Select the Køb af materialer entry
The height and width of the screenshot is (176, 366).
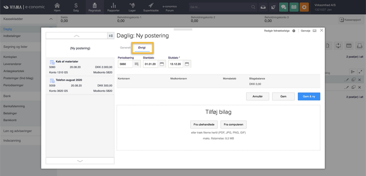[x=80, y=67]
